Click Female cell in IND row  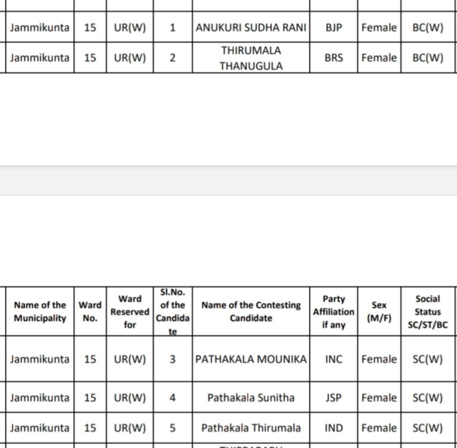[379, 428]
